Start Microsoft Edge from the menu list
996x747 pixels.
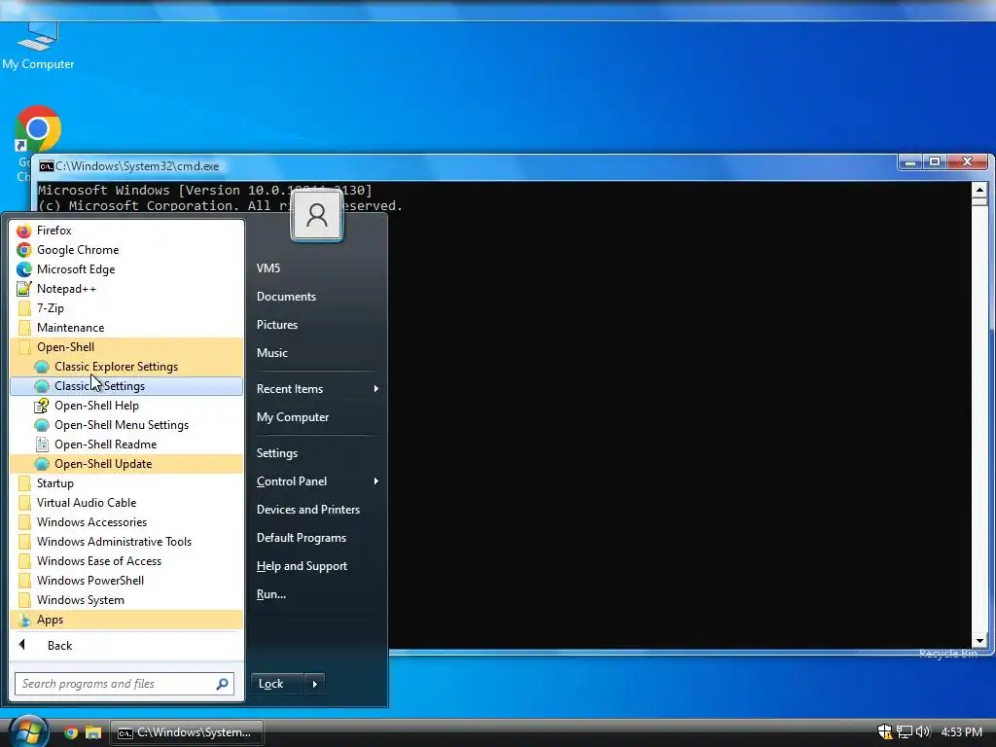126,269
